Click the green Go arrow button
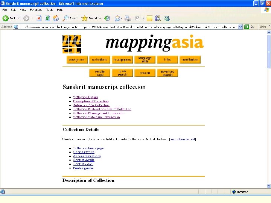 click(x=247, y=27)
